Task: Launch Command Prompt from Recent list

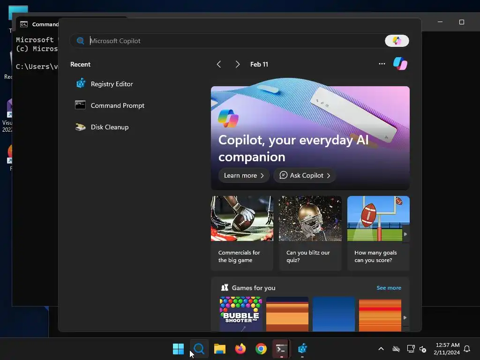Action: [x=110, y=105]
